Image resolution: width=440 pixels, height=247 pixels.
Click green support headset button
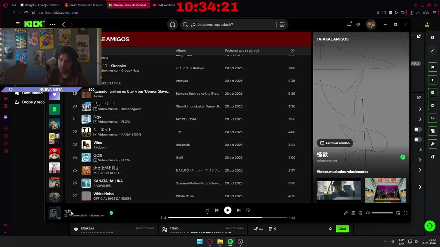(430, 226)
